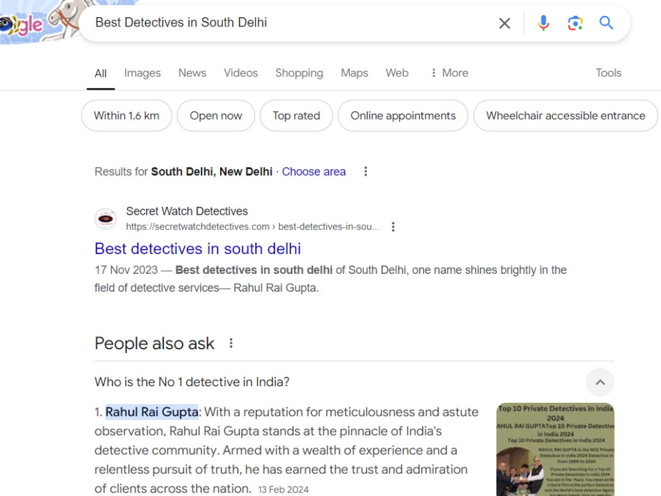Open the More search categories menu

tap(449, 73)
